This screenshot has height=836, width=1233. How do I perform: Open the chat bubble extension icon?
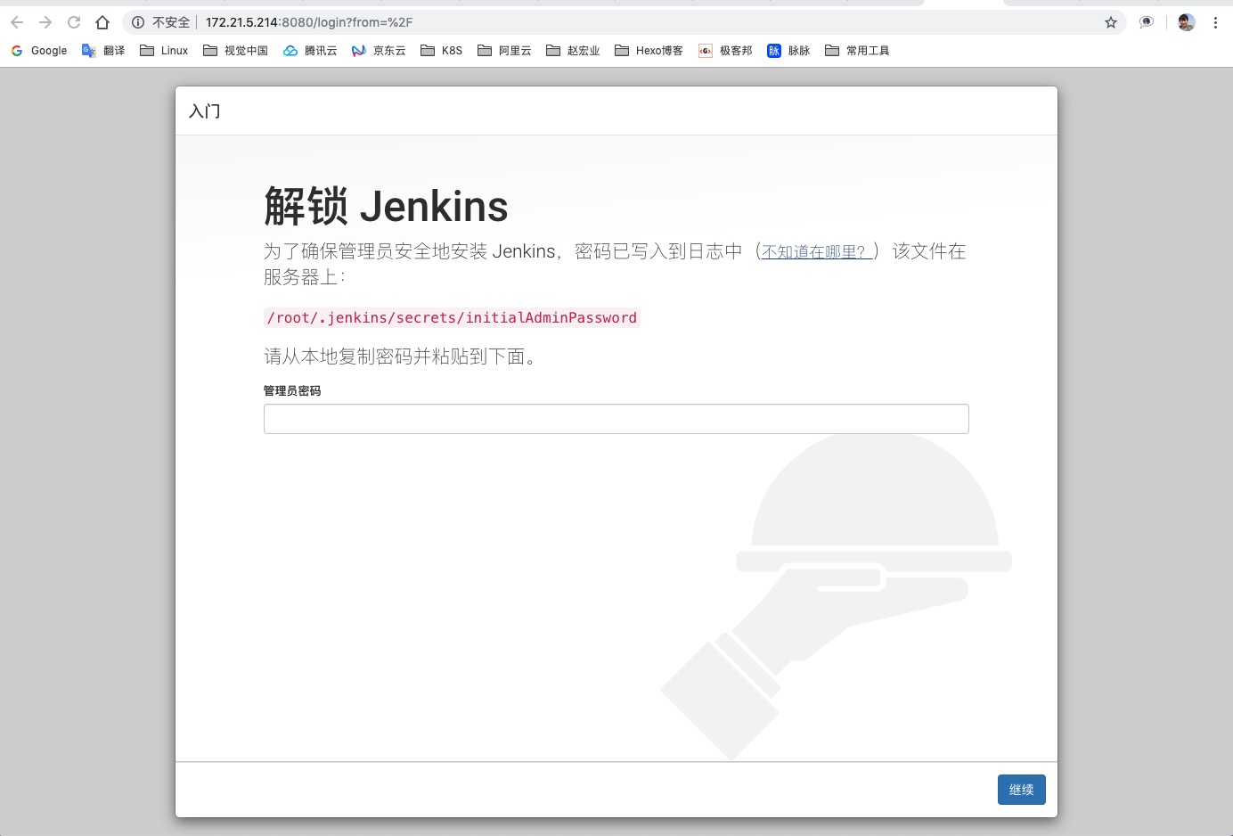(x=1147, y=22)
